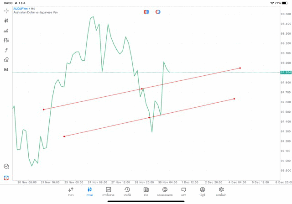
Task: Select the upper red trendline's right endpoint
Action: 240,68
